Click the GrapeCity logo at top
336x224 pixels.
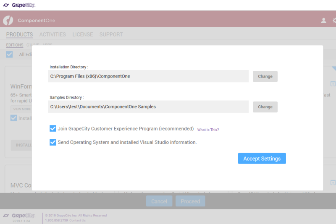point(19,5)
